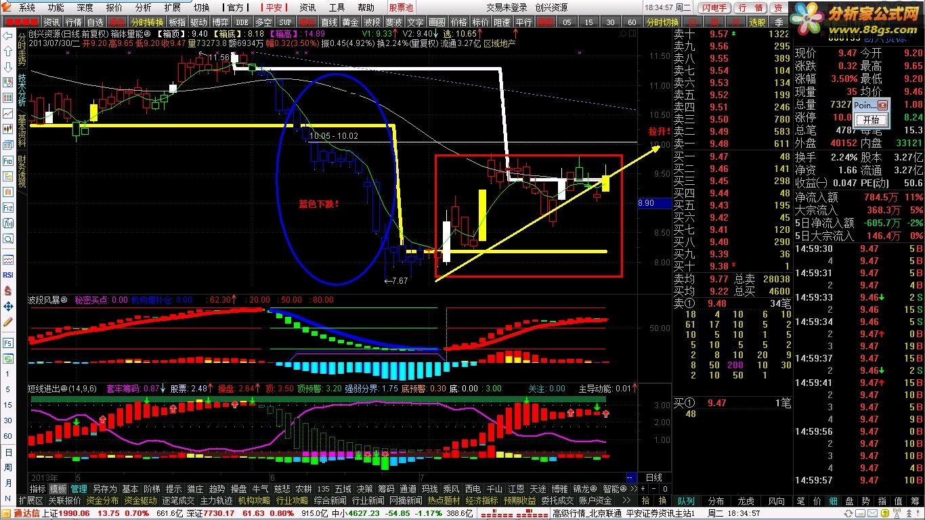Click the 分时切换 toolbar button
The width and height of the screenshot is (925, 520).
tap(662, 22)
